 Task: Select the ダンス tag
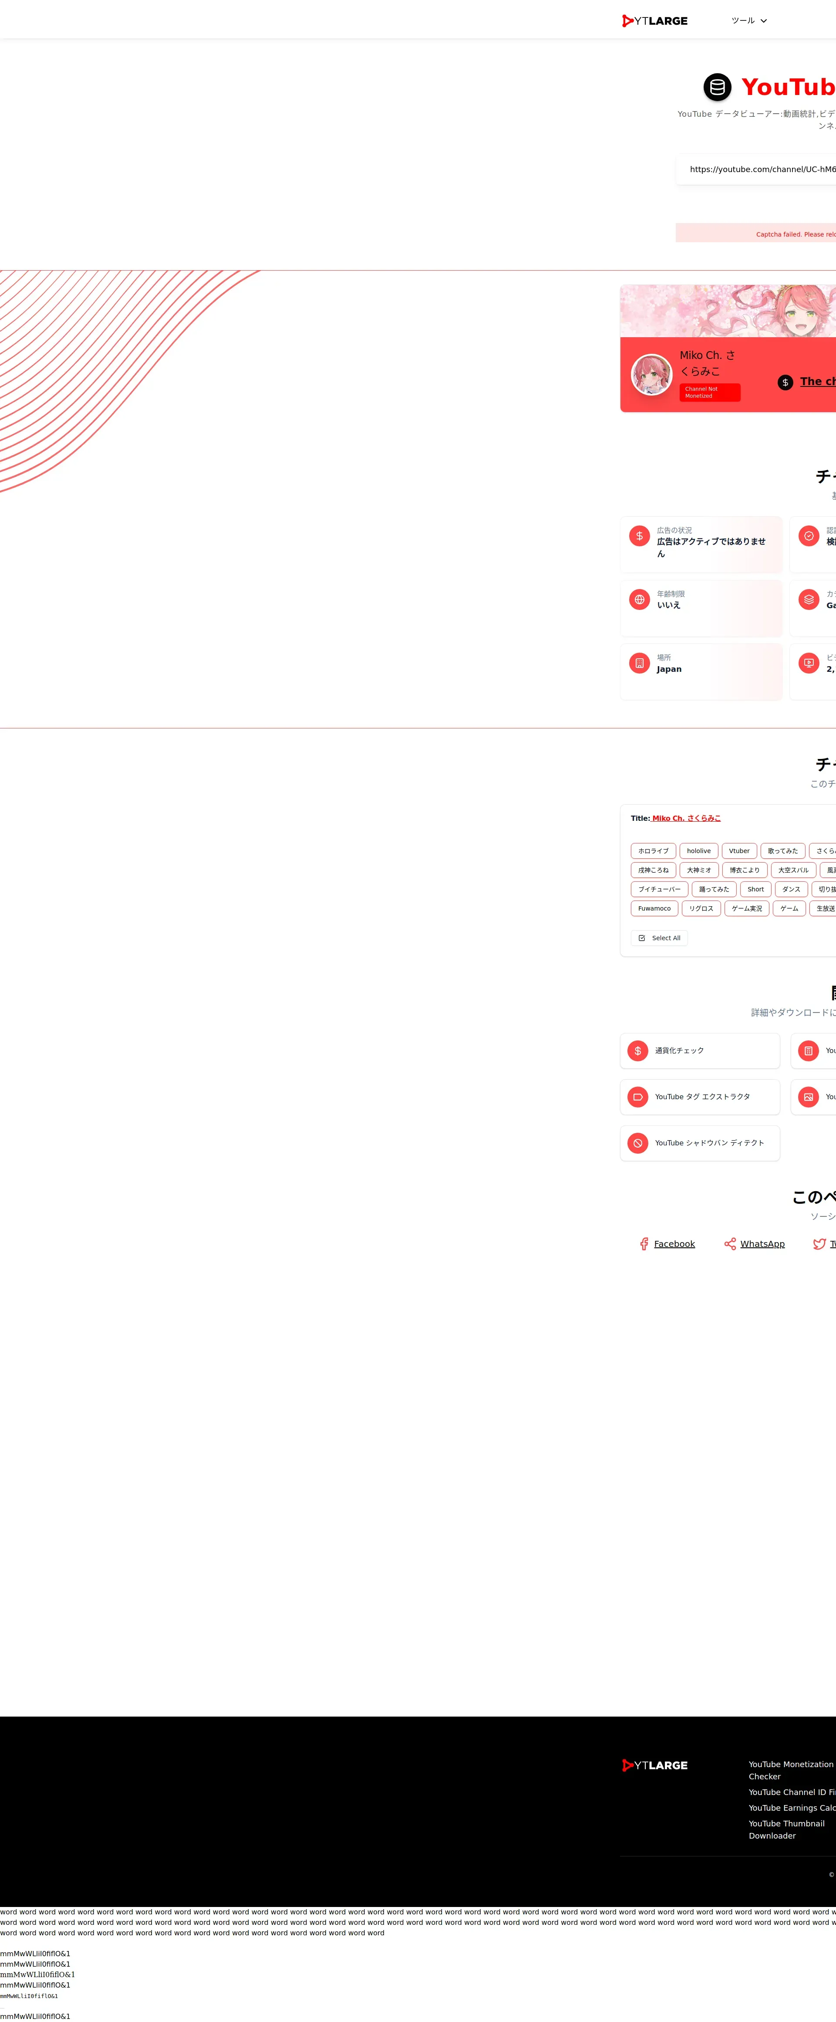pyautogui.click(x=791, y=889)
